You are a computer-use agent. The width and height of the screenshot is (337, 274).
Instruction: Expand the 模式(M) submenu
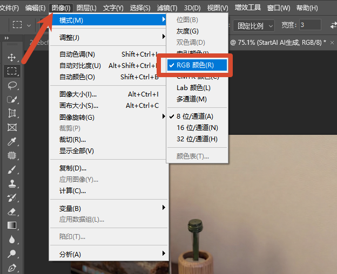[x=109, y=20]
